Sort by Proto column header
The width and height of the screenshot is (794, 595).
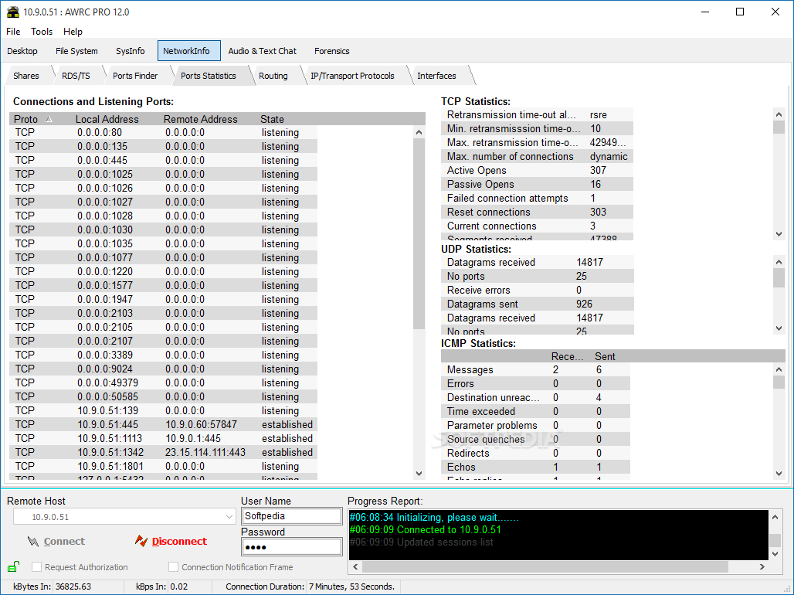pyautogui.click(x=25, y=119)
